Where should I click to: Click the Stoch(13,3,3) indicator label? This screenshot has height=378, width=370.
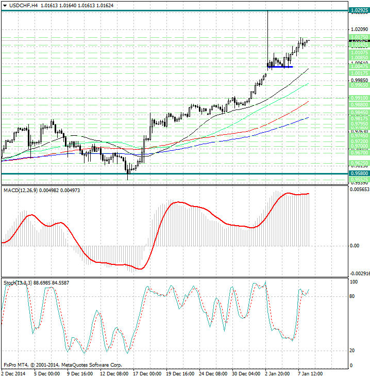pos(18,283)
